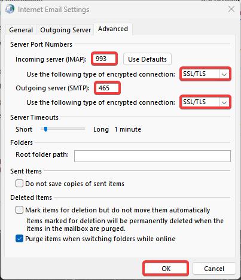This screenshot has height=280, width=241.
Task: Click the Incoming server IMAP port field
Action: (x=104, y=59)
